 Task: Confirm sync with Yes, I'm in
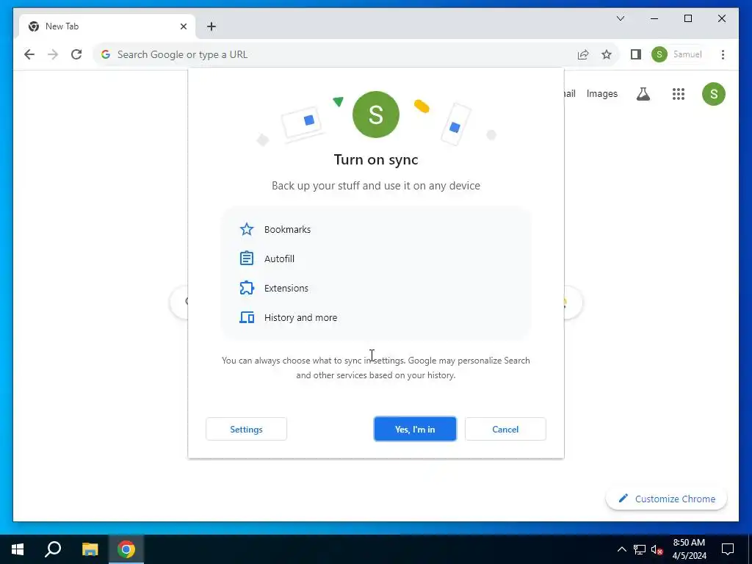(415, 429)
